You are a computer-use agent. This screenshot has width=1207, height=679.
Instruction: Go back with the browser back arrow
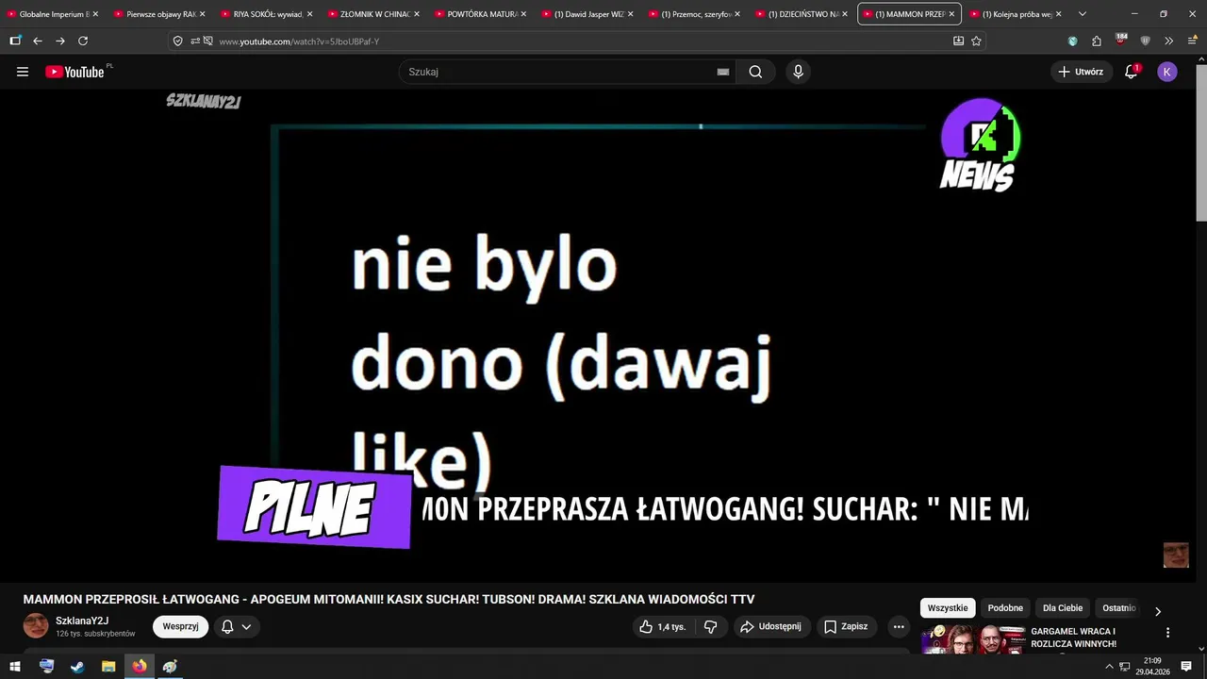pyautogui.click(x=38, y=41)
